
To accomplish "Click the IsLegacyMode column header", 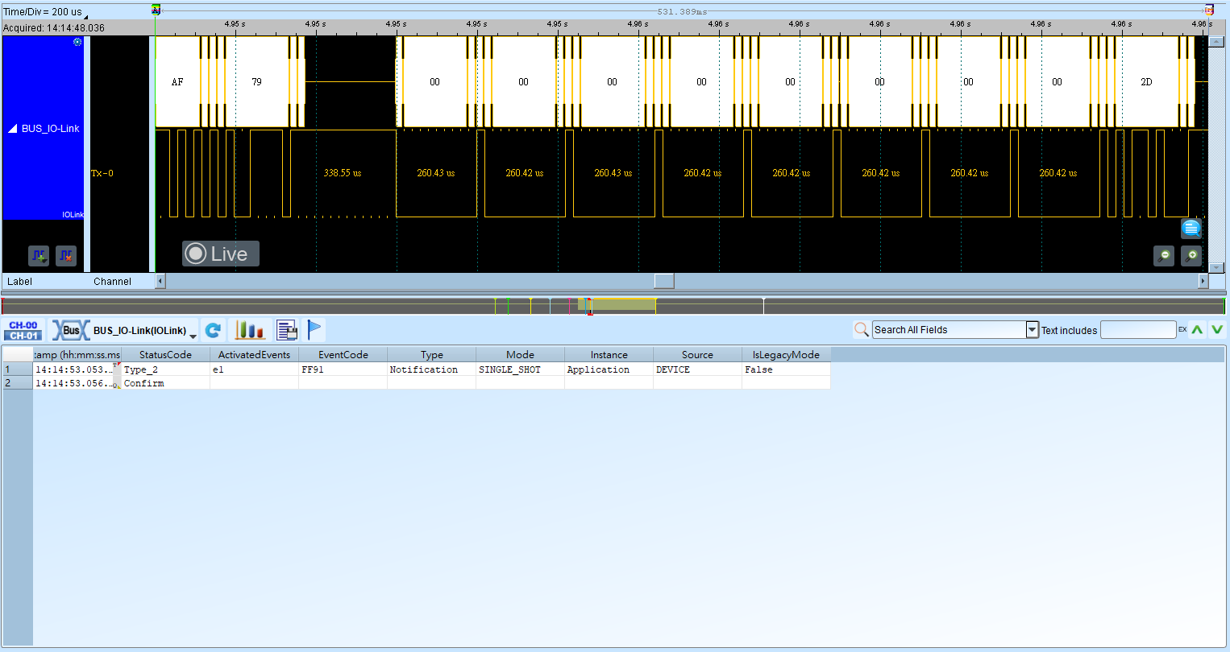I will pyautogui.click(x=786, y=355).
